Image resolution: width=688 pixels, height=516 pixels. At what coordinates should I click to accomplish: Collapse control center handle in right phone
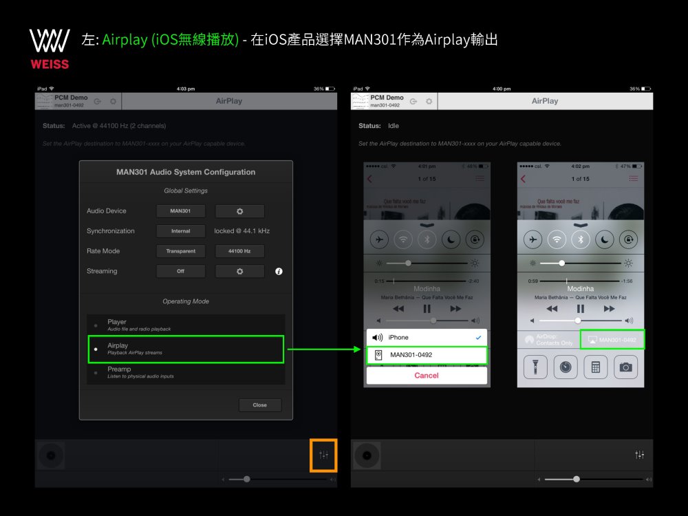click(x=581, y=225)
